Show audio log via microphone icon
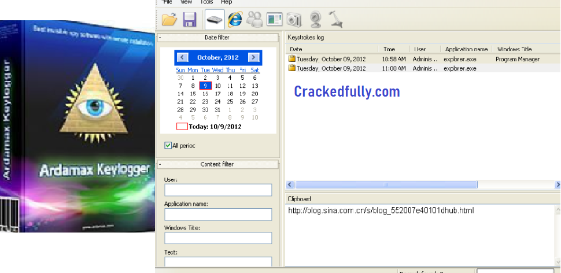 pyautogui.click(x=336, y=19)
